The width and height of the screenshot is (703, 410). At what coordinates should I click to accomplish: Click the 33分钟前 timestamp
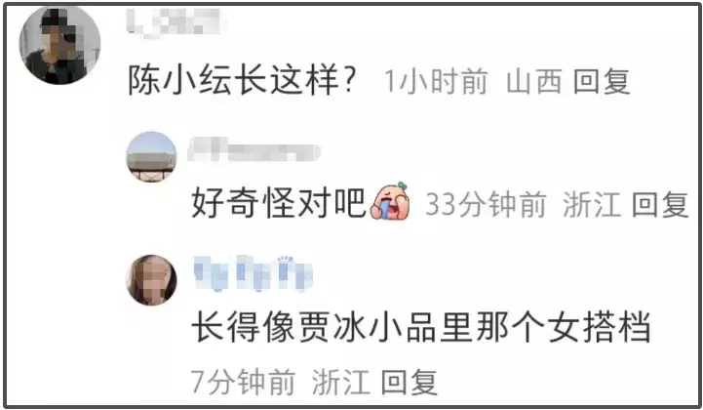point(486,204)
